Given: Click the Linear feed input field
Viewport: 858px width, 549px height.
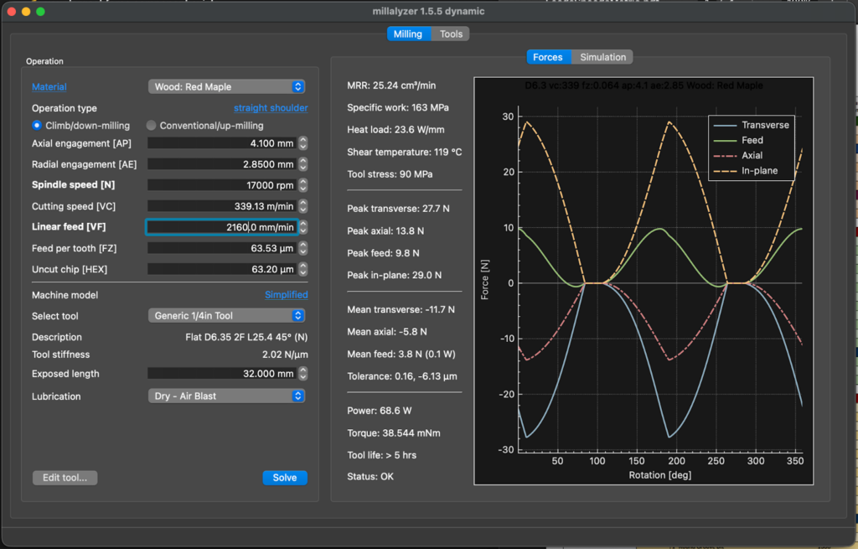Looking at the screenshot, I should coord(222,227).
